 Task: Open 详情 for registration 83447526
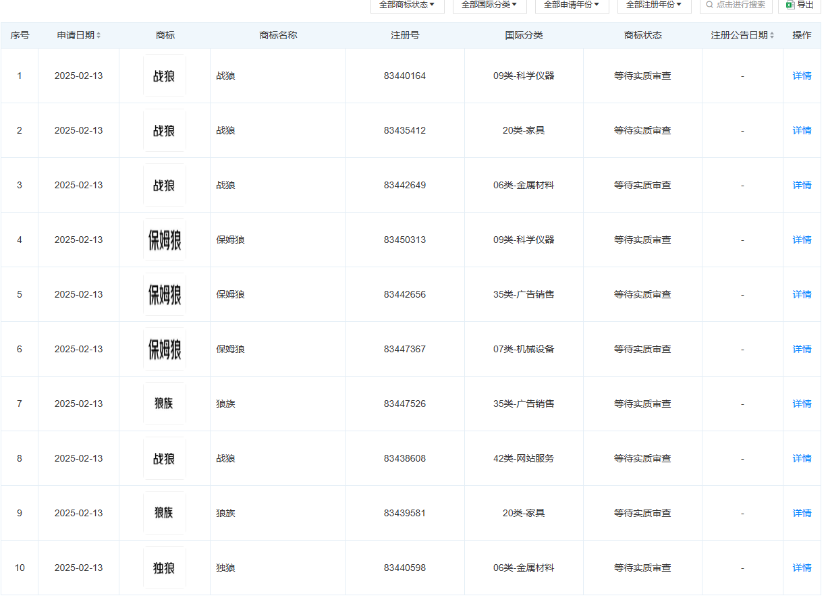(802, 404)
